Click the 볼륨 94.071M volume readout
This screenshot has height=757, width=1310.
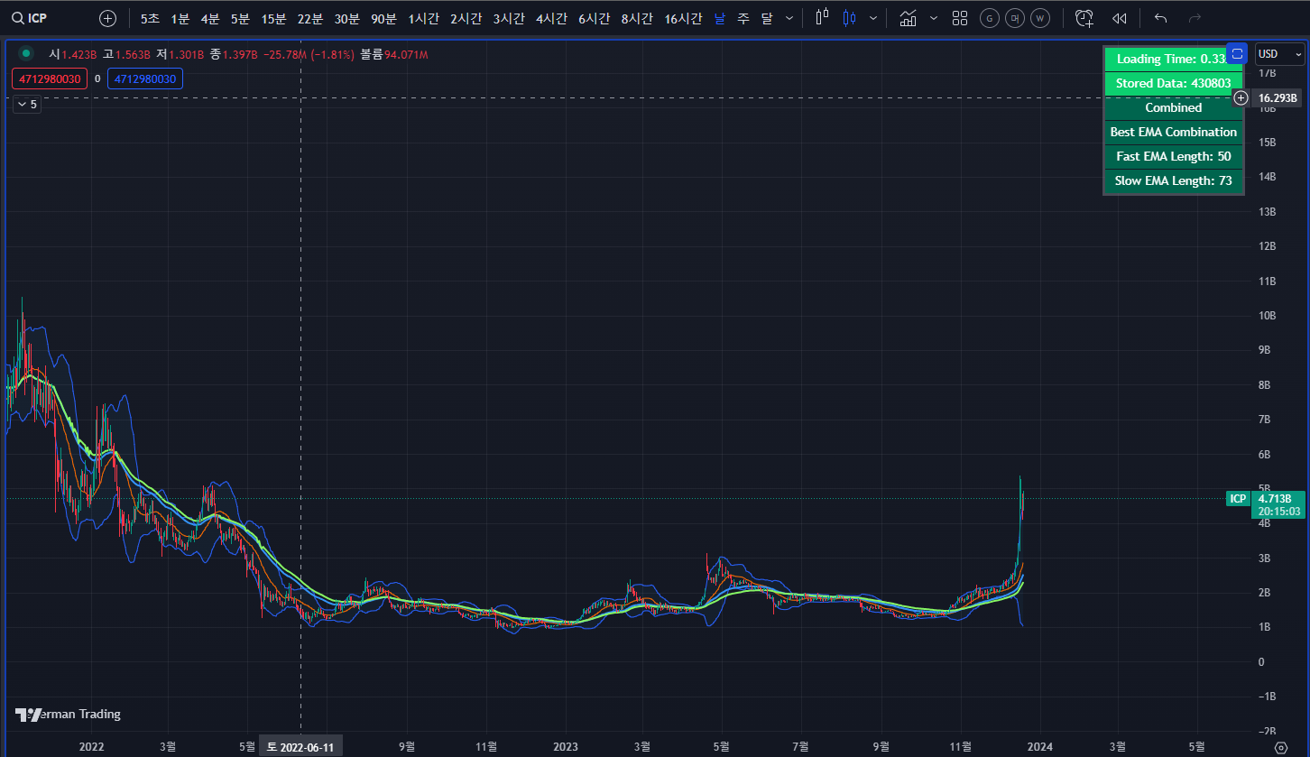393,55
